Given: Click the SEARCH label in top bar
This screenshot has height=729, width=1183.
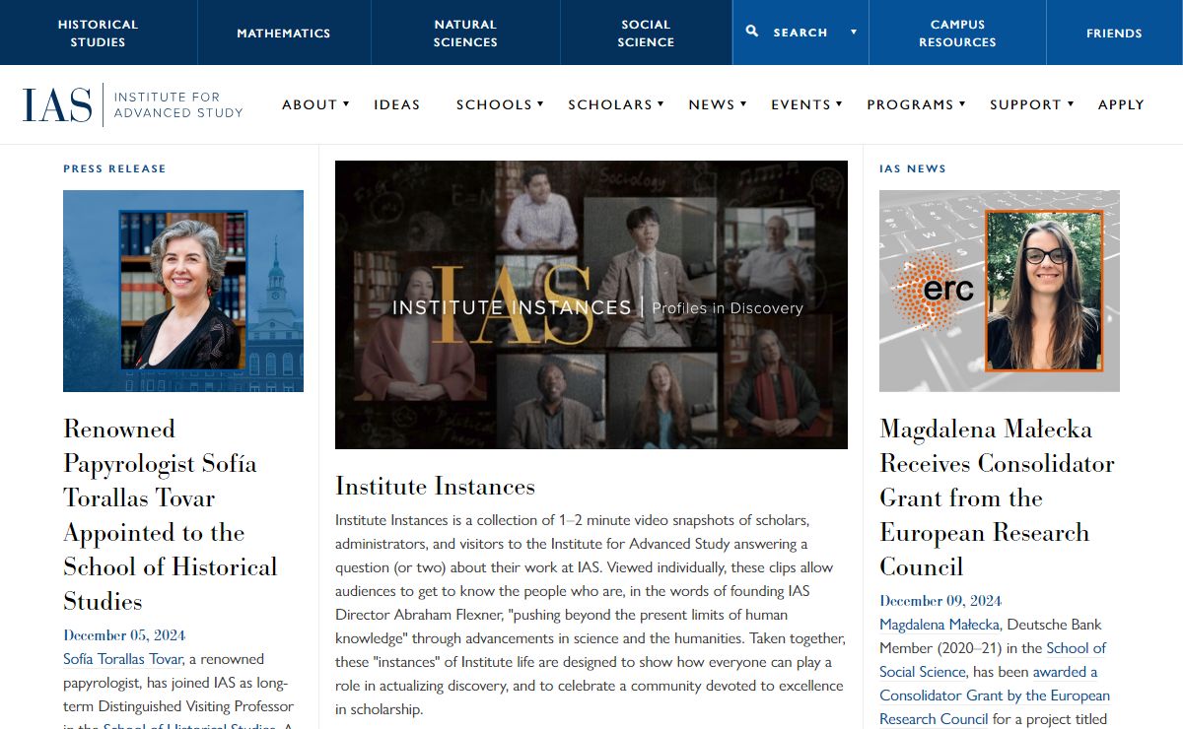Looking at the screenshot, I should pos(800,33).
